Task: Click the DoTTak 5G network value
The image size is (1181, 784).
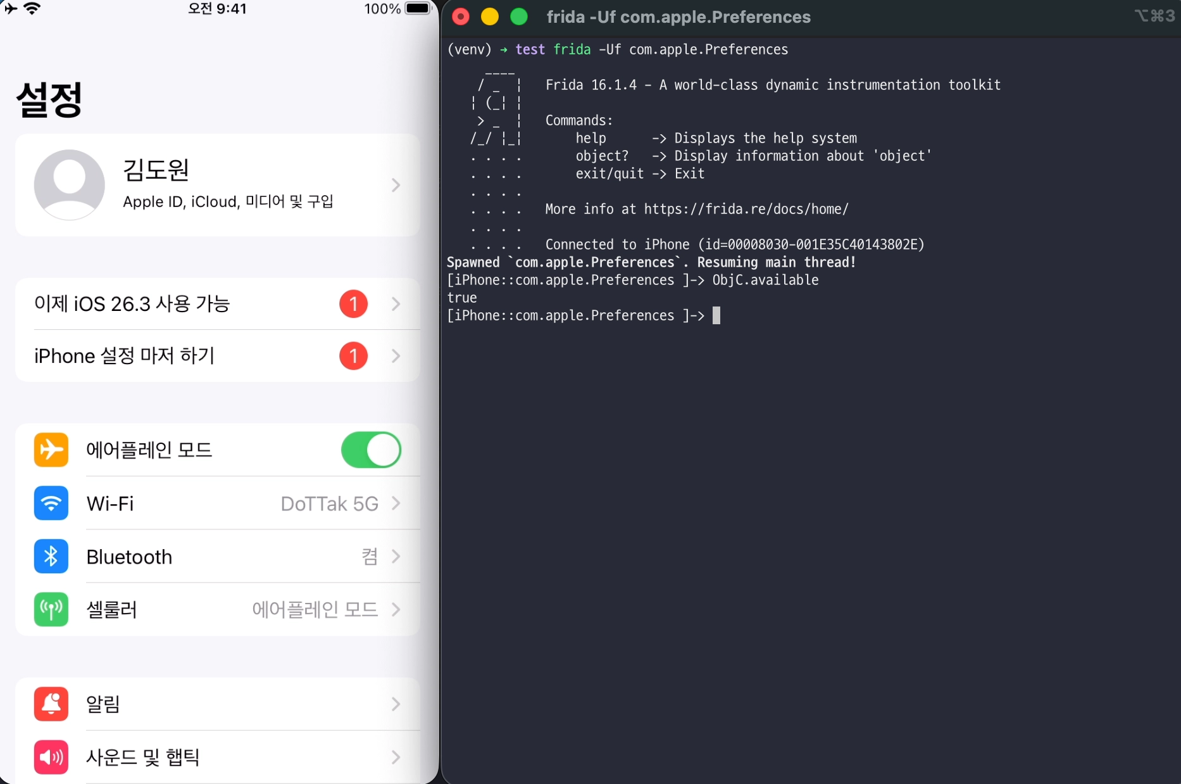Action: [330, 503]
